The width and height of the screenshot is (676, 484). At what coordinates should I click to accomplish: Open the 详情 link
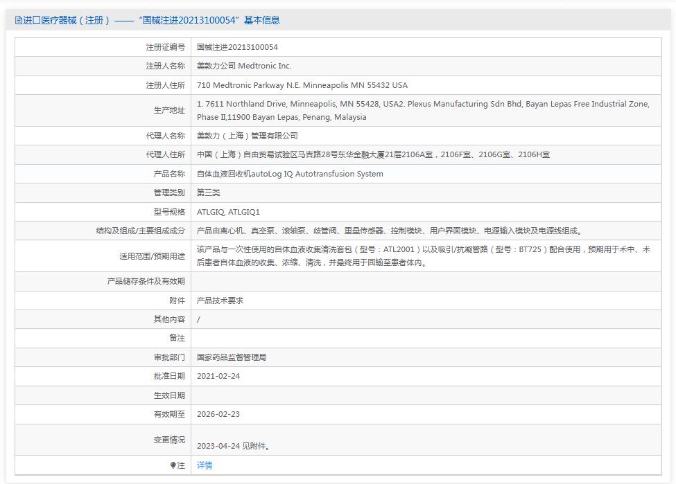click(x=205, y=465)
